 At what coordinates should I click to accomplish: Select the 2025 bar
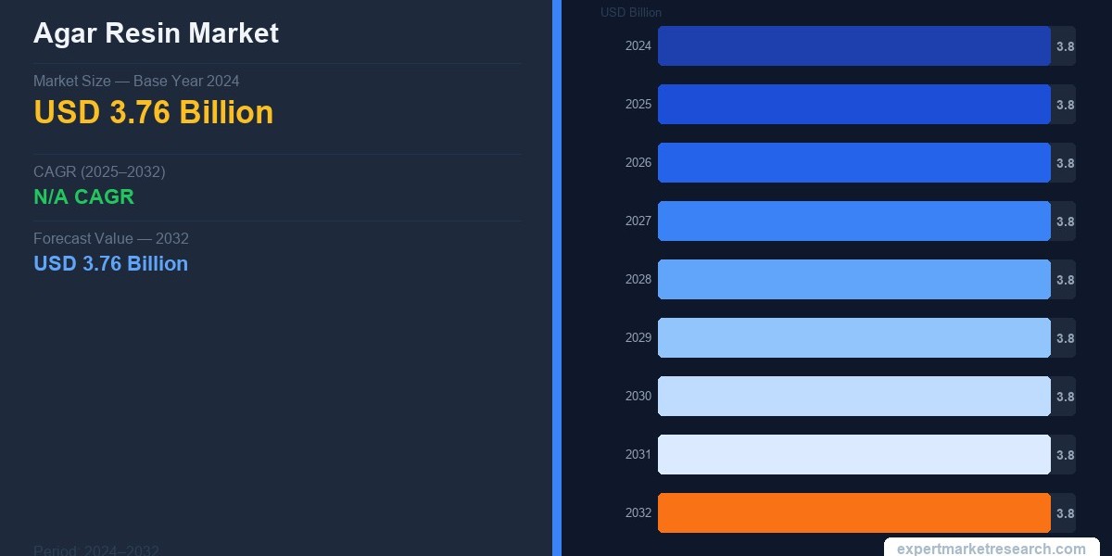(x=853, y=105)
